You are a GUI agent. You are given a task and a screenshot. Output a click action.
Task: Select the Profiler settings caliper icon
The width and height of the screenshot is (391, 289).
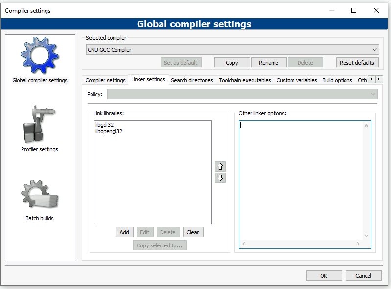[40, 124]
